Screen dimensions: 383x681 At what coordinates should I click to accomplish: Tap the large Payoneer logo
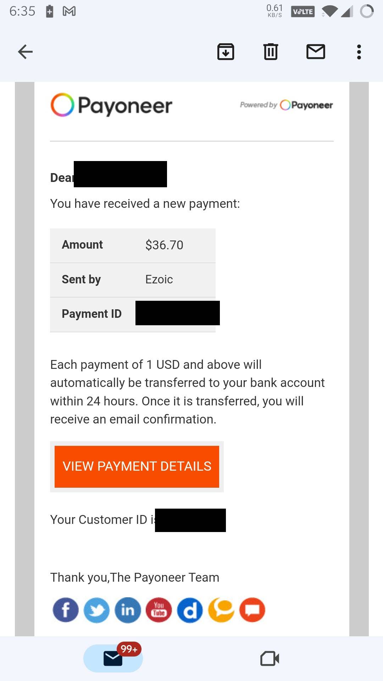pyautogui.click(x=111, y=105)
